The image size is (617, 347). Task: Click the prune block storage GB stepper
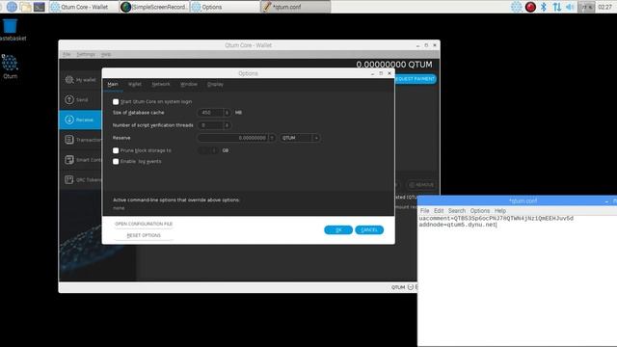point(214,150)
